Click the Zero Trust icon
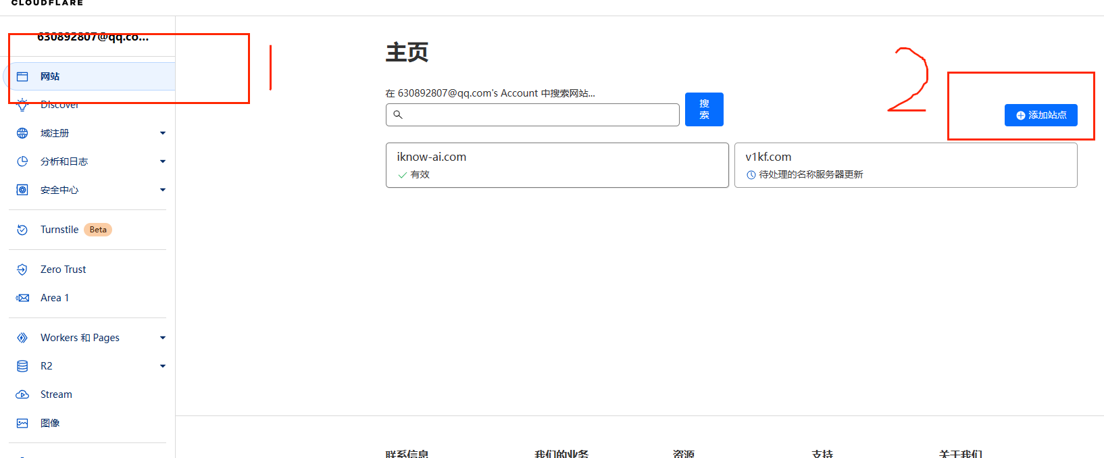The image size is (1104, 458). click(x=22, y=270)
